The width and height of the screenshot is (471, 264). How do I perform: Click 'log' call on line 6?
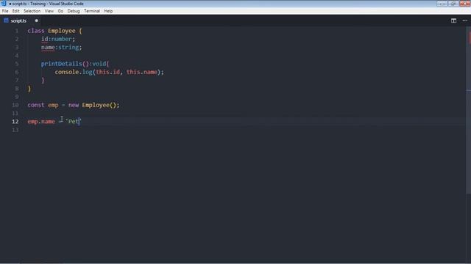87,72
